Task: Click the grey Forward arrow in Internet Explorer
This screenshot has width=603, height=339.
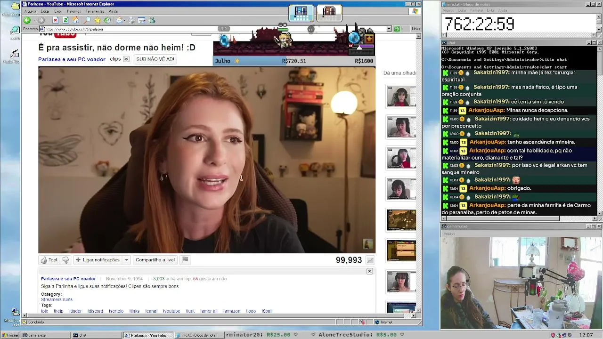Action: [41, 20]
